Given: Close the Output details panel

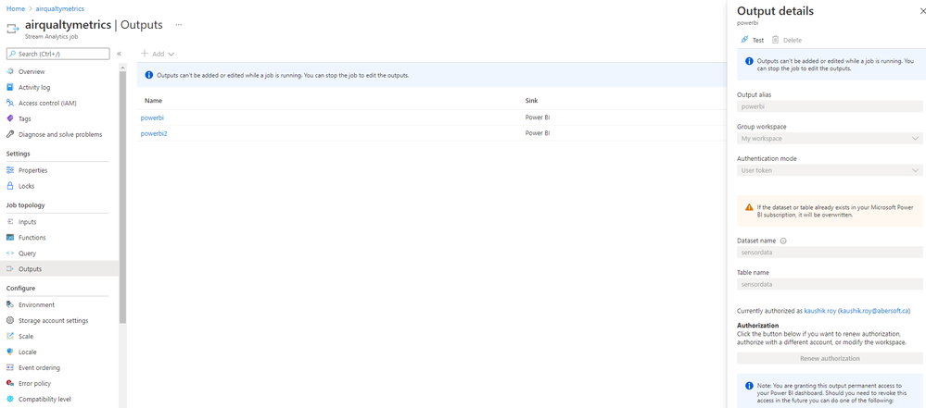Looking at the screenshot, I should pos(922,10).
